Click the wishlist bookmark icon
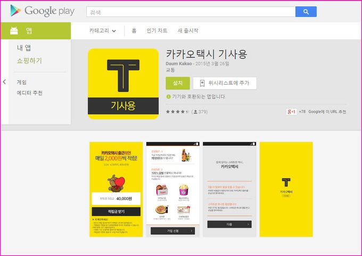 [x=202, y=83]
